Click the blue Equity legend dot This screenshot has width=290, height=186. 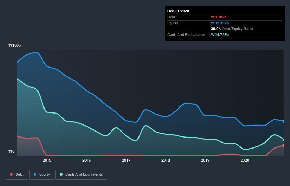point(35,174)
